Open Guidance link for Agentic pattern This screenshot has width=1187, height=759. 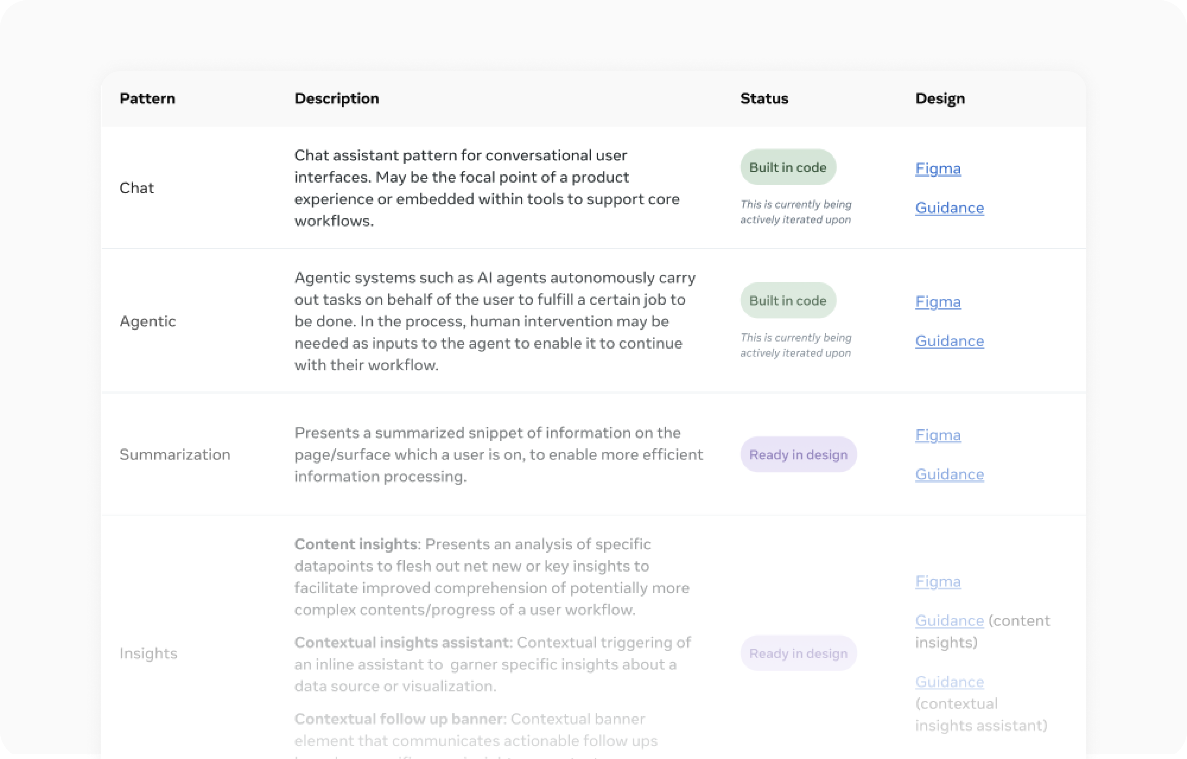click(x=949, y=341)
